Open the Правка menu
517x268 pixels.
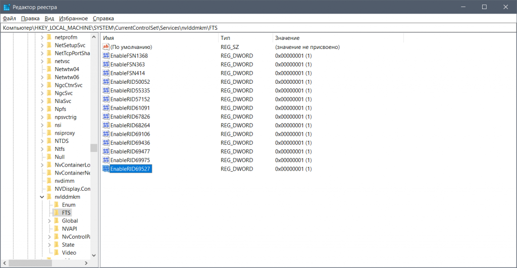30,19
